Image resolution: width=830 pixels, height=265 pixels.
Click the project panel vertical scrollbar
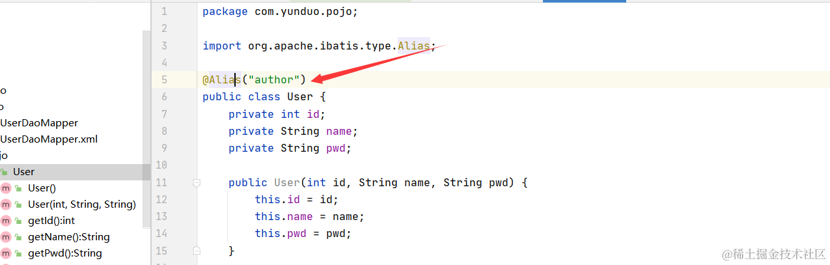point(146,130)
